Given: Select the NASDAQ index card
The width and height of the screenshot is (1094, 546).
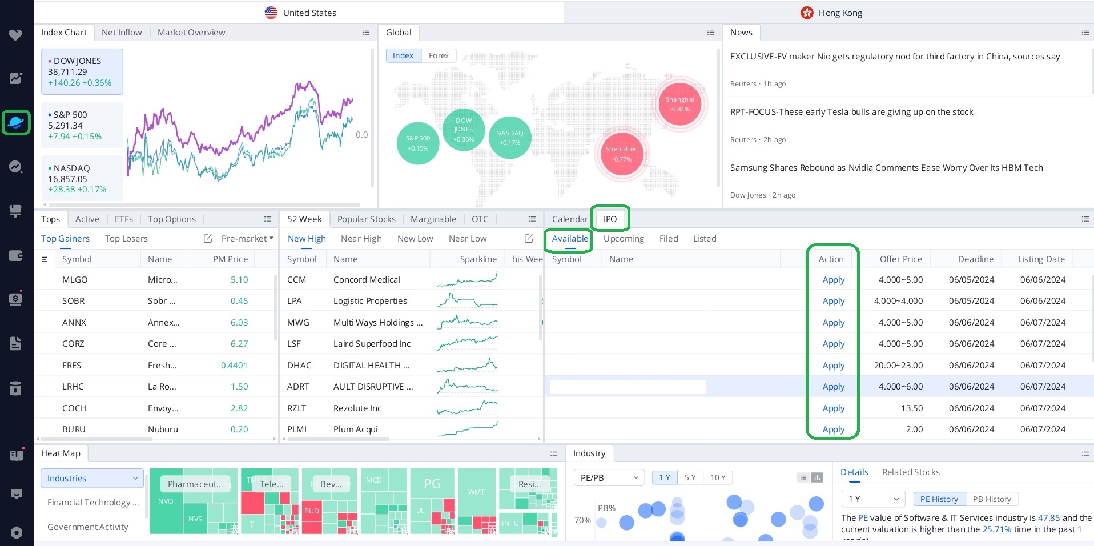Looking at the screenshot, I should pos(82,178).
